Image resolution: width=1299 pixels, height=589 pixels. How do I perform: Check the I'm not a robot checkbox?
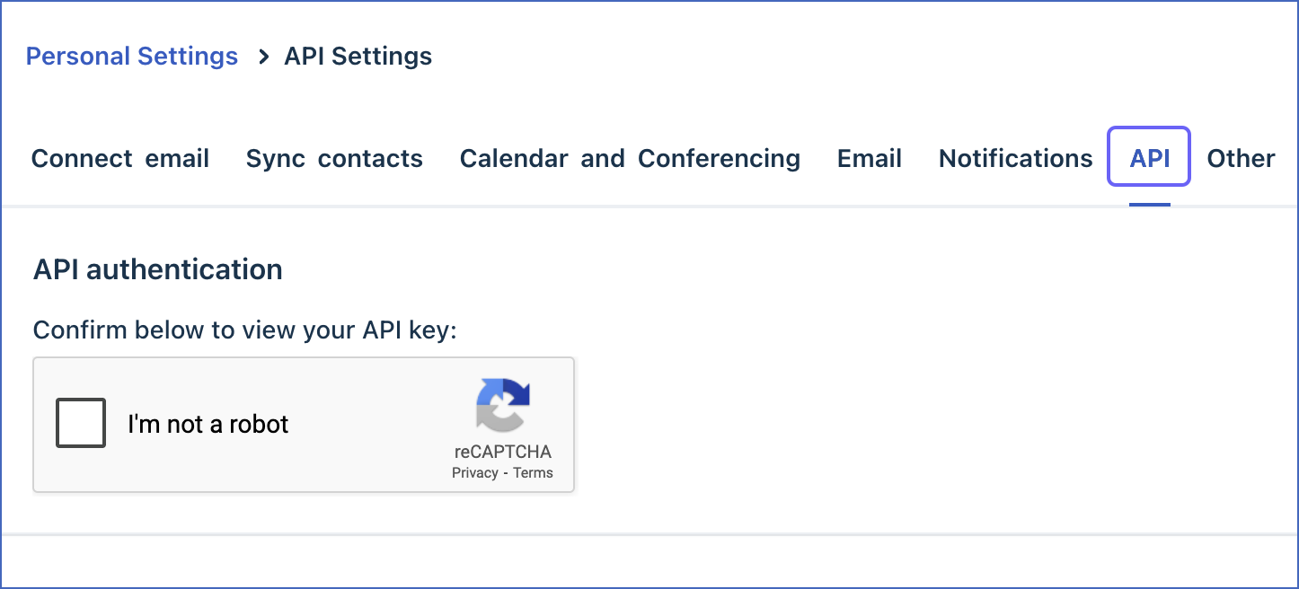(81, 423)
